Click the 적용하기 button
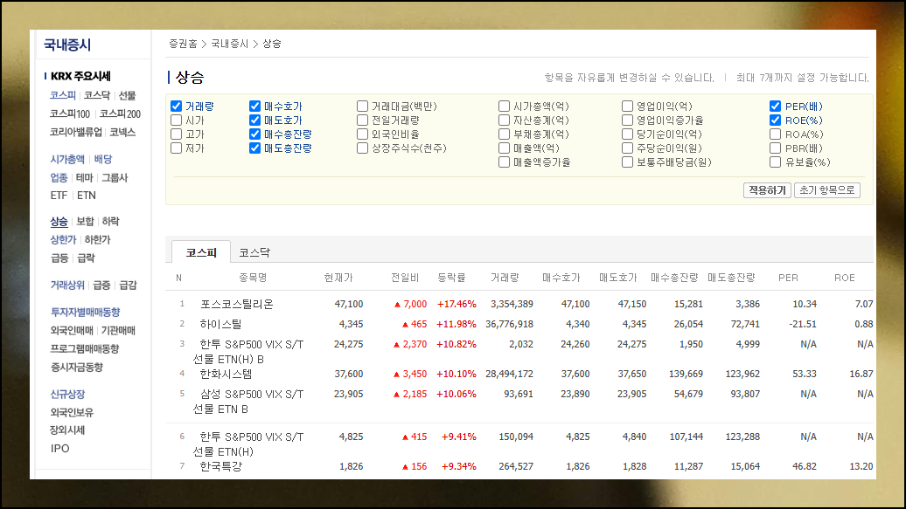Screen dimensions: 906x509 (x=767, y=189)
